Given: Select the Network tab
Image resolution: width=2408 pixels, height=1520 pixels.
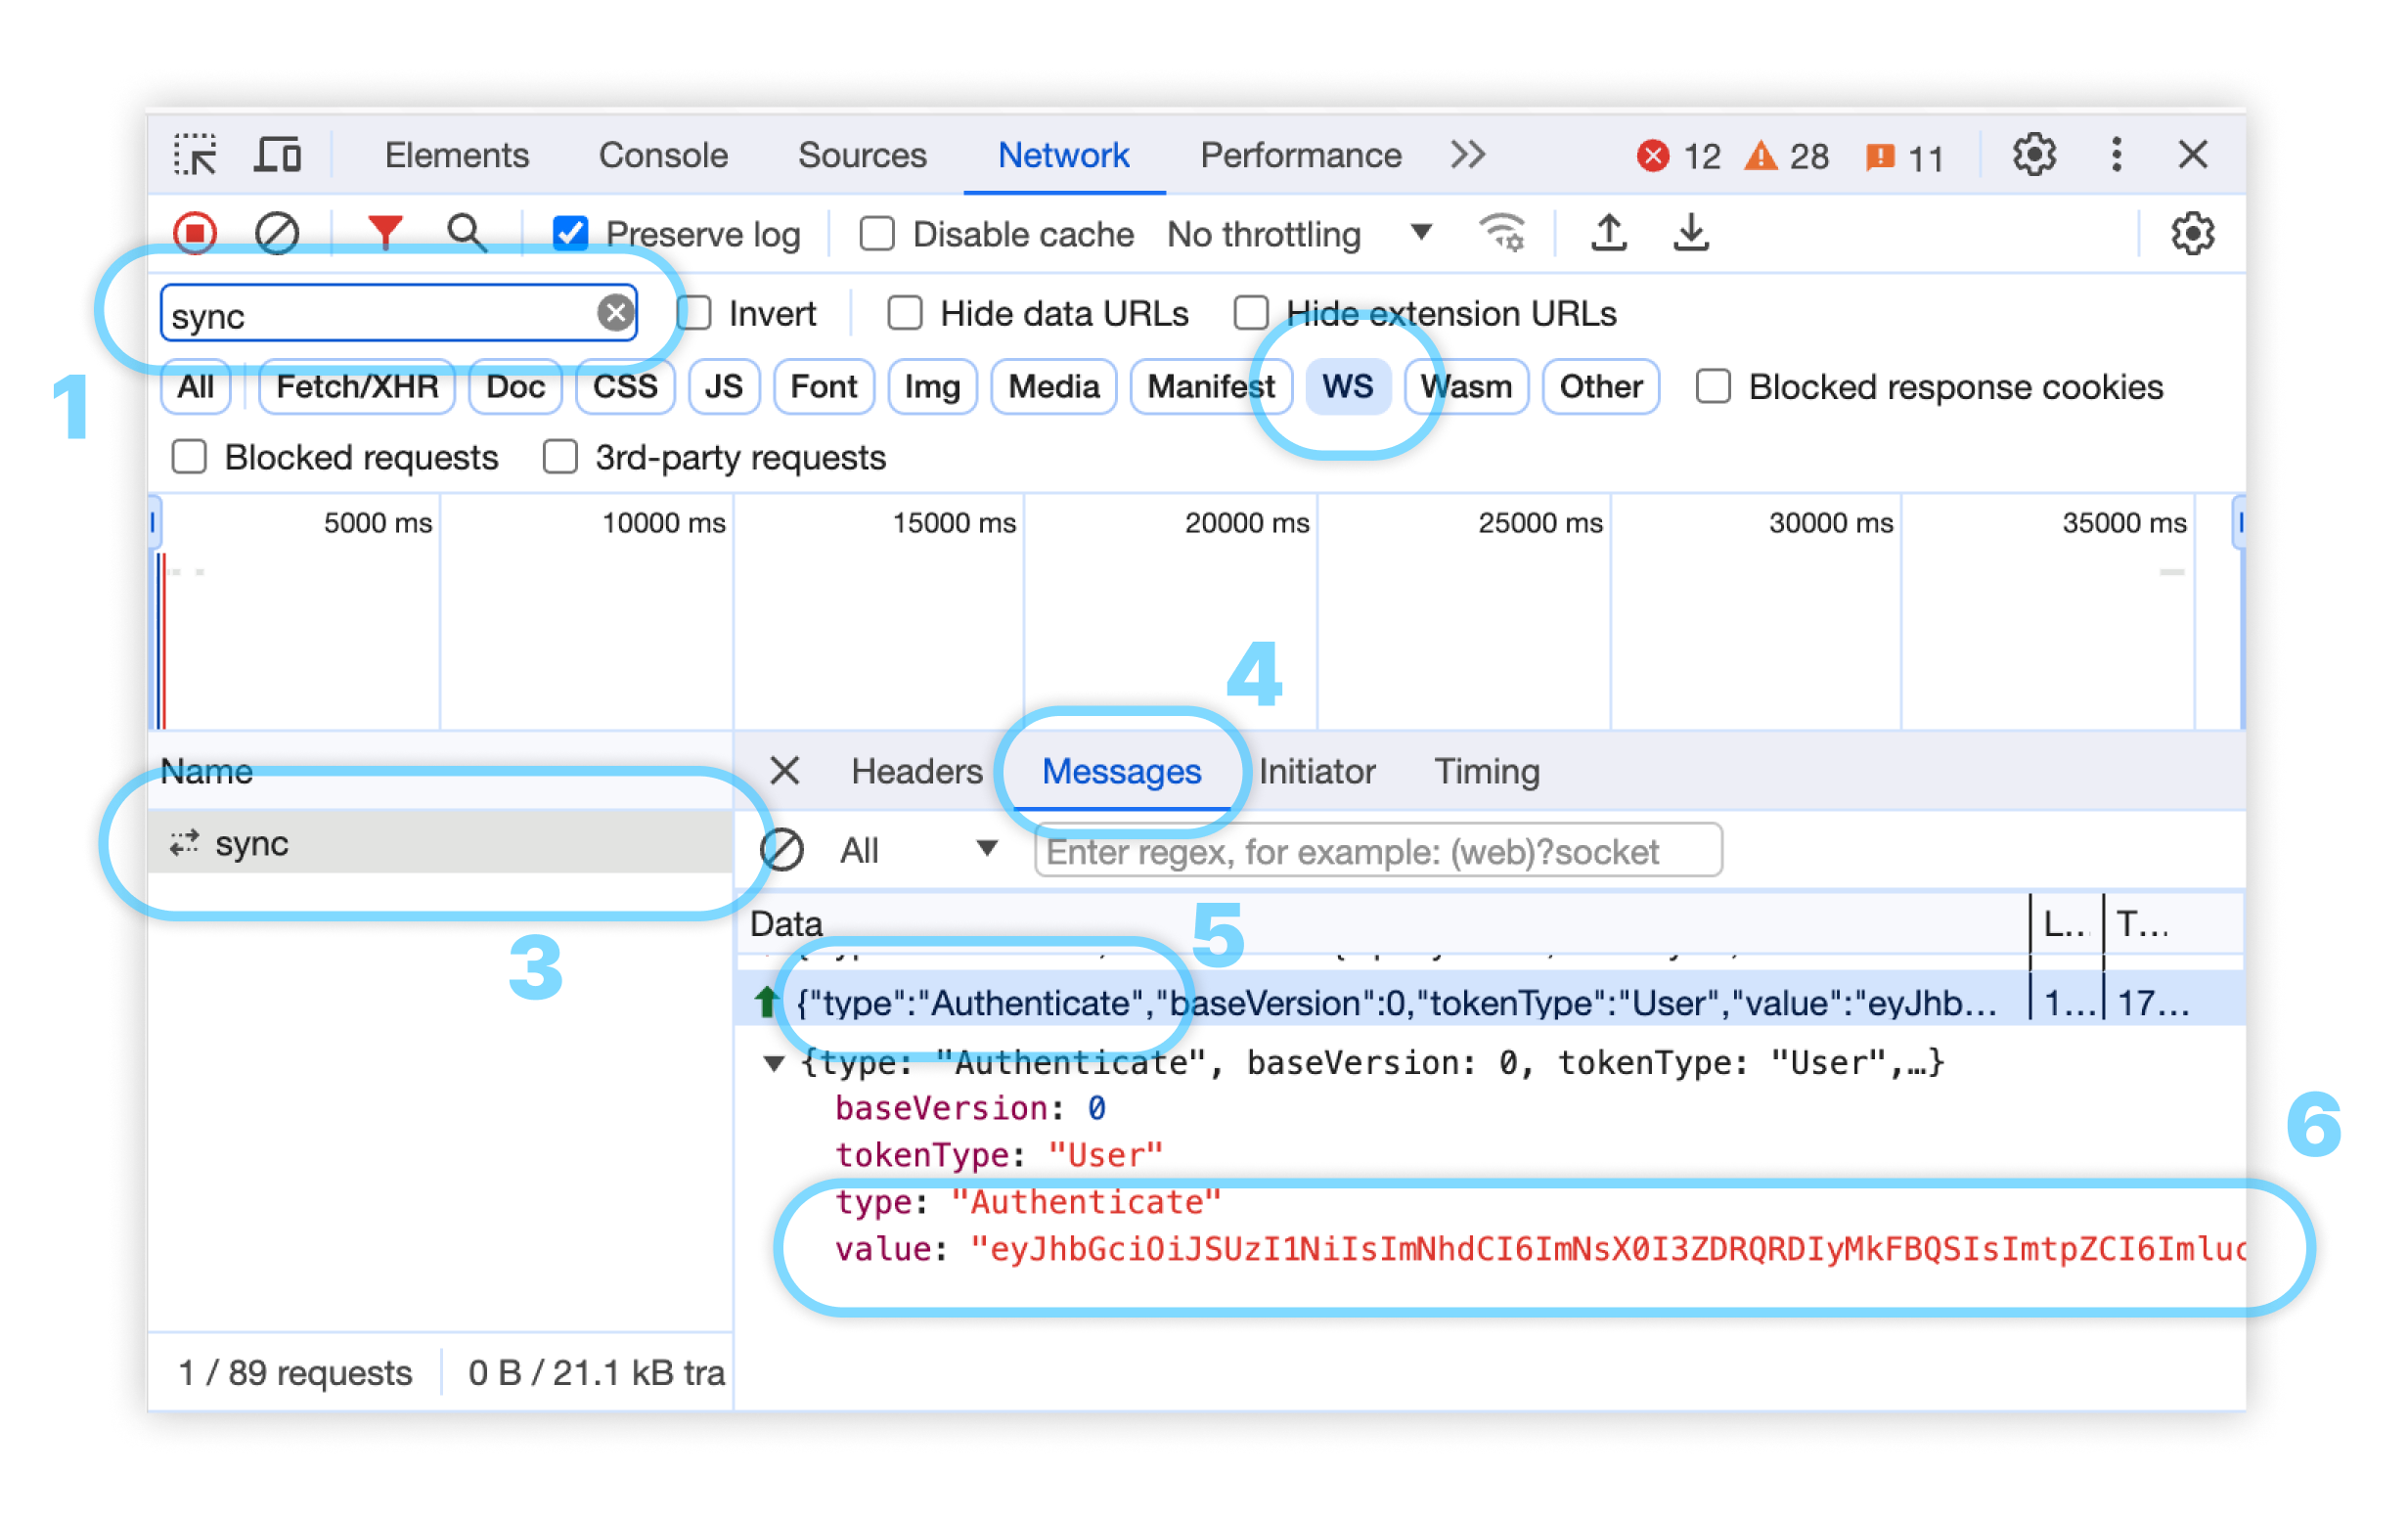Looking at the screenshot, I should point(1063,155).
